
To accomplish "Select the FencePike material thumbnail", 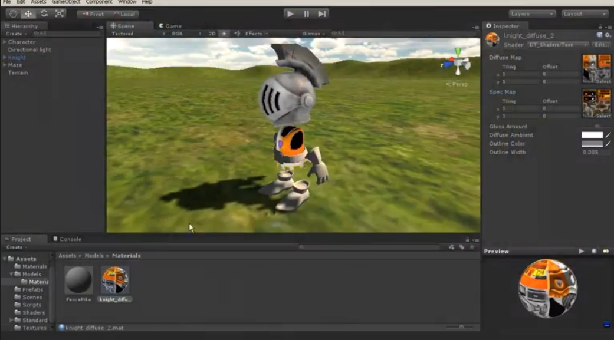I will [78, 280].
